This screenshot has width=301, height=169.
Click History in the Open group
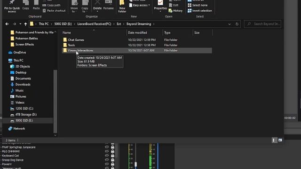pos(175,11)
